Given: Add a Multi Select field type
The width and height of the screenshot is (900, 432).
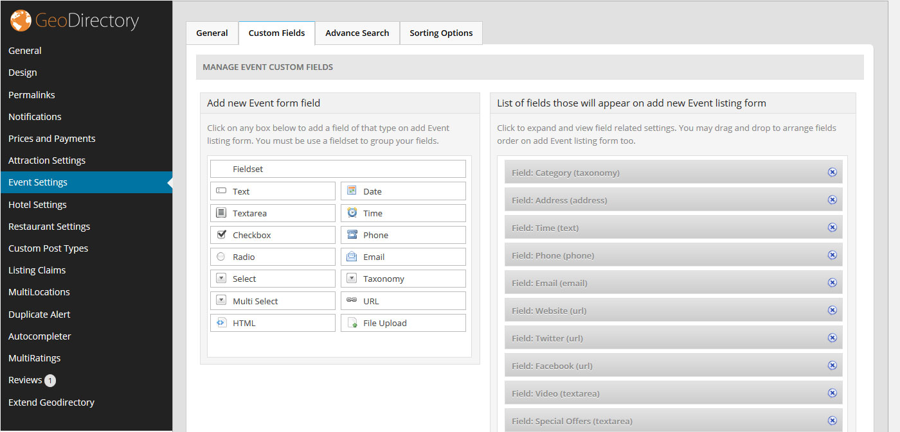Looking at the screenshot, I should tap(273, 301).
